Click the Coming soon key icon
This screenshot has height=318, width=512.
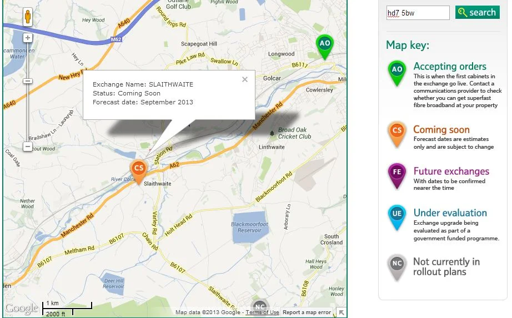396,134
